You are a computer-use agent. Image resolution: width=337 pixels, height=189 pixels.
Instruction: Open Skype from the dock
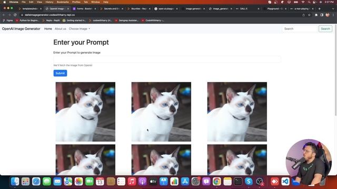point(249,182)
